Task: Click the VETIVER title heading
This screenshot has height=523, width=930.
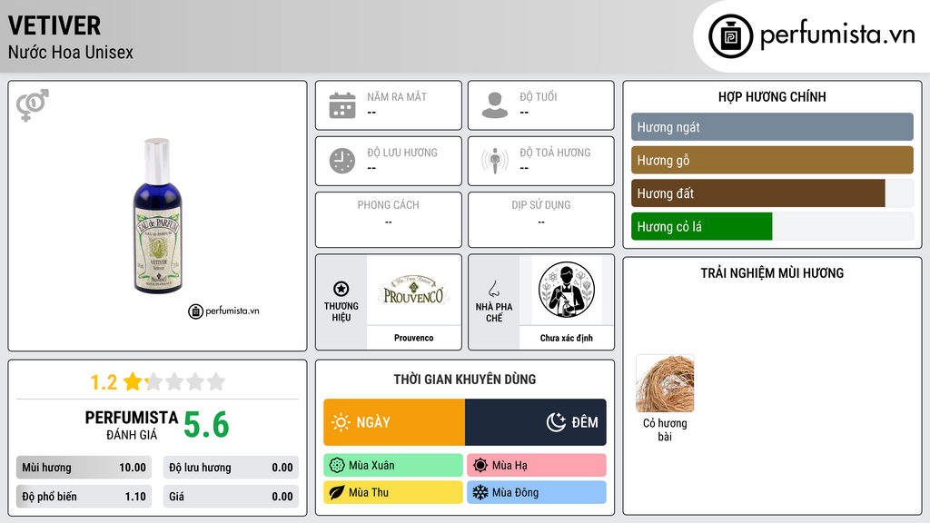Action: (54, 25)
